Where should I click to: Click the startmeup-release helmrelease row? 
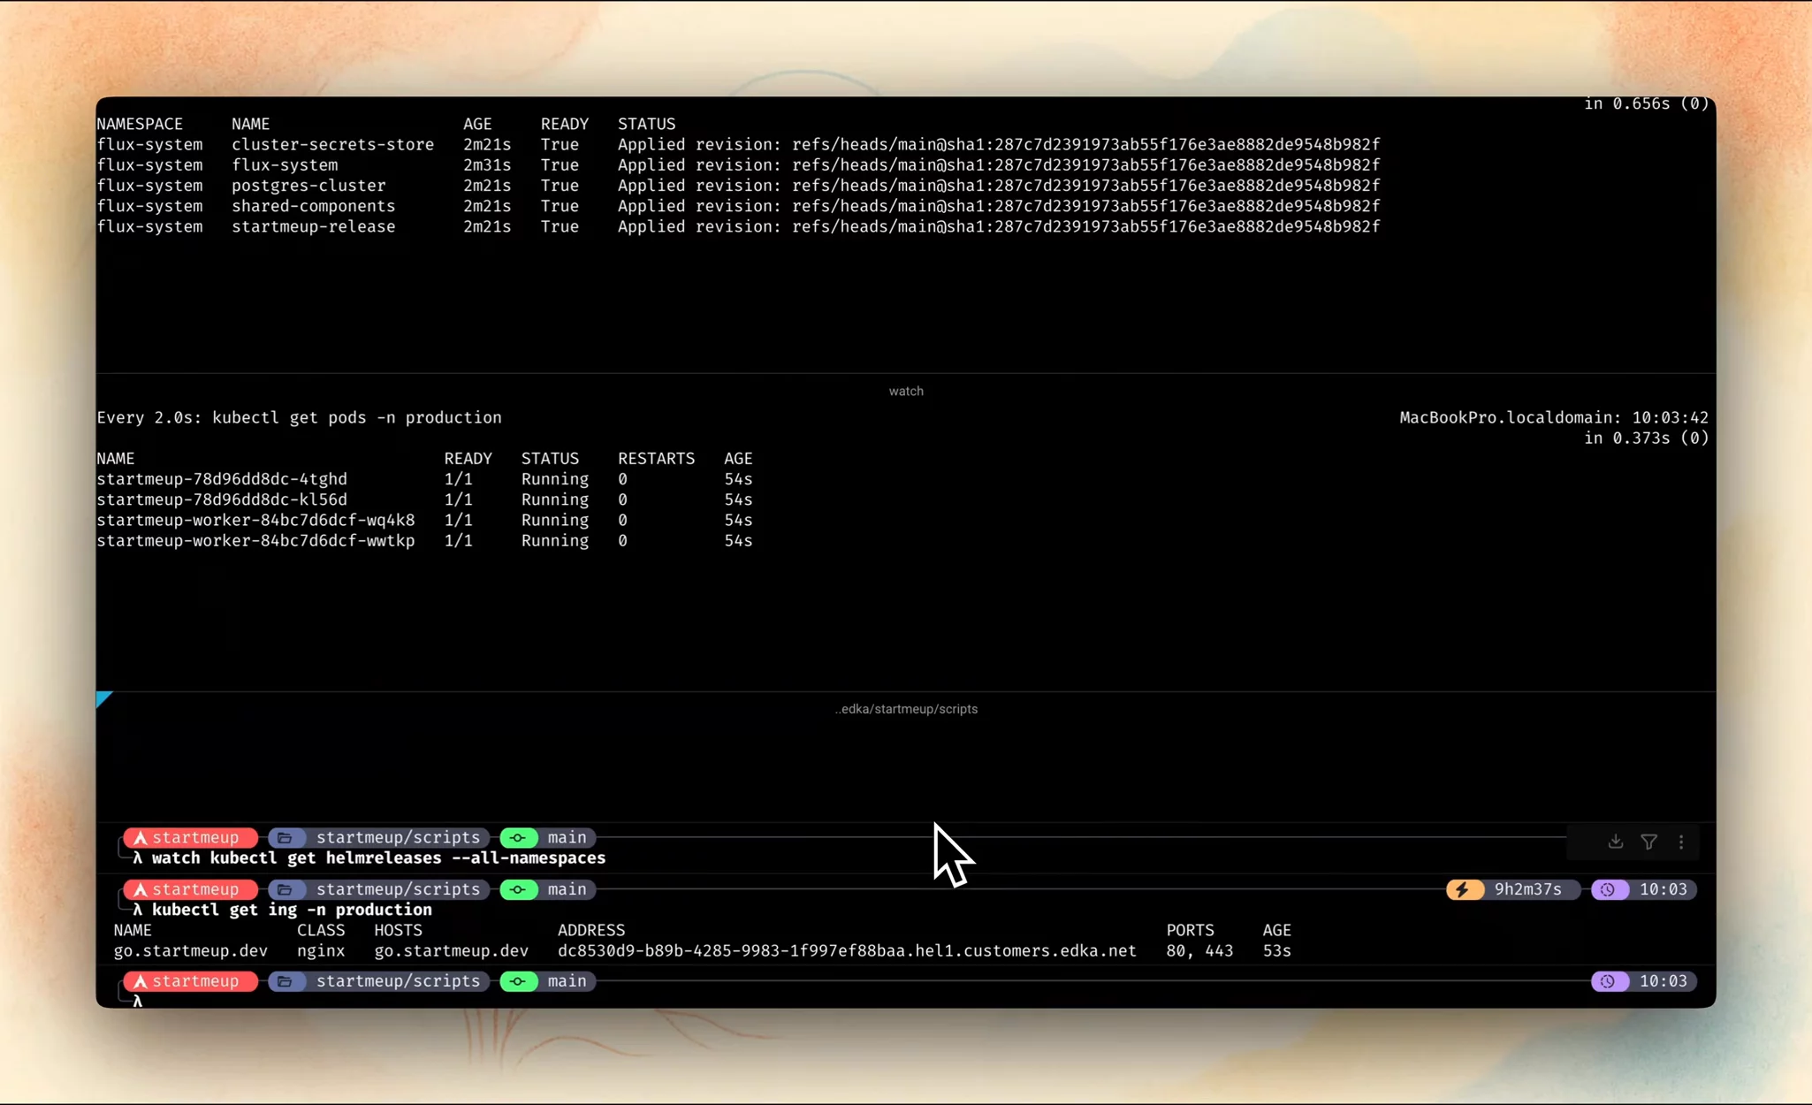313,227
